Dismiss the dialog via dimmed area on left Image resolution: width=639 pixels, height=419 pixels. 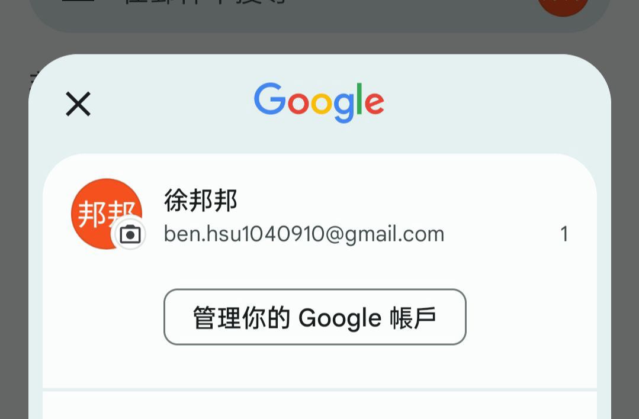(14, 244)
